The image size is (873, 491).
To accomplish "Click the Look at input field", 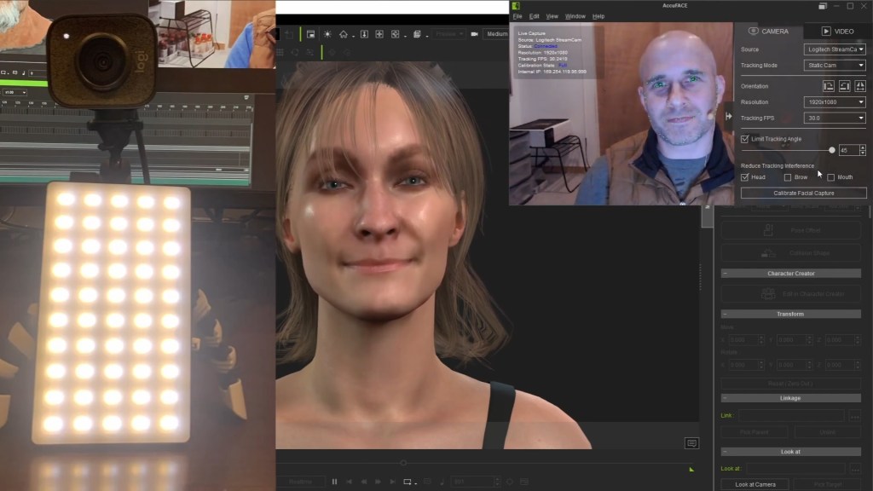I will coord(795,468).
